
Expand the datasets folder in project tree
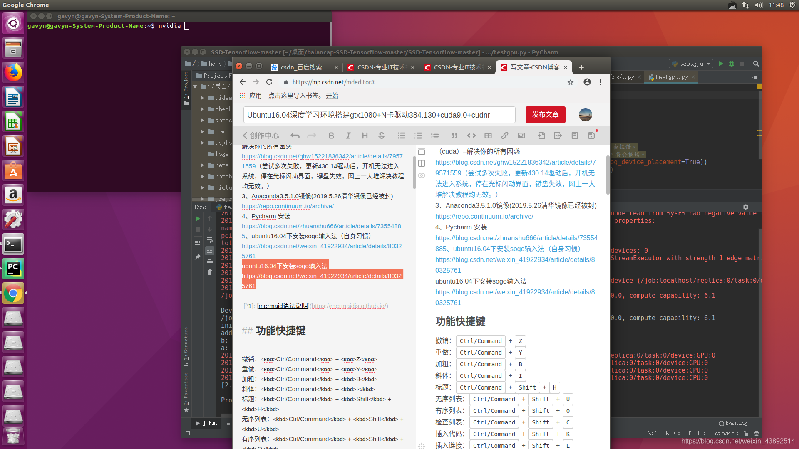click(203, 121)
